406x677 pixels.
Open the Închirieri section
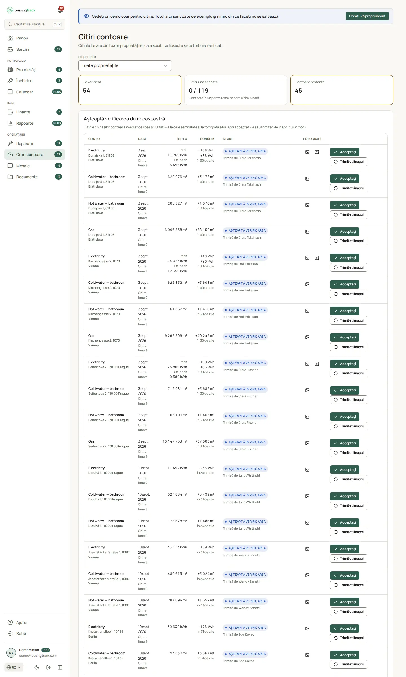click(x=35, y=81)
